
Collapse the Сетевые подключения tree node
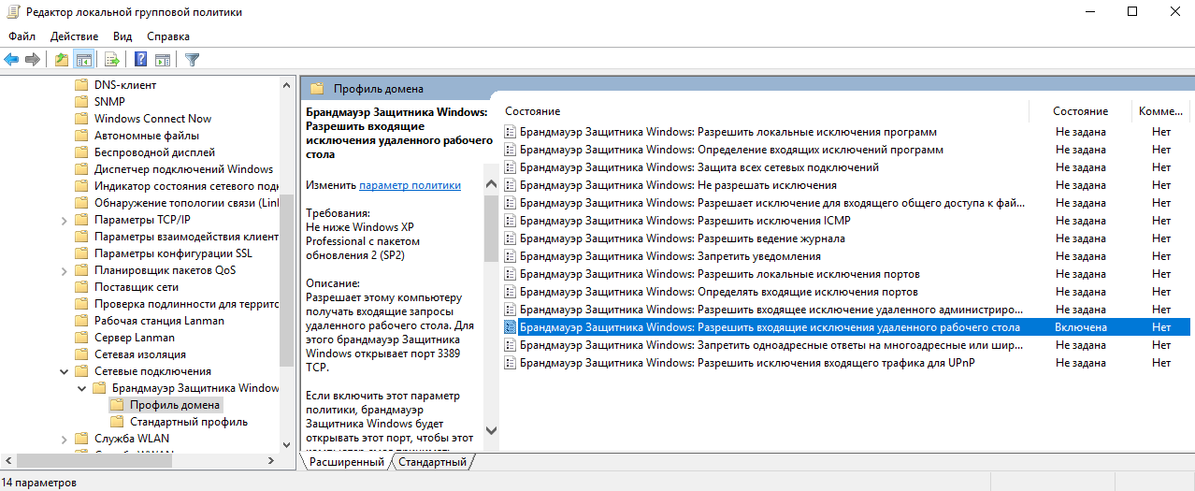tap(64, 371)
